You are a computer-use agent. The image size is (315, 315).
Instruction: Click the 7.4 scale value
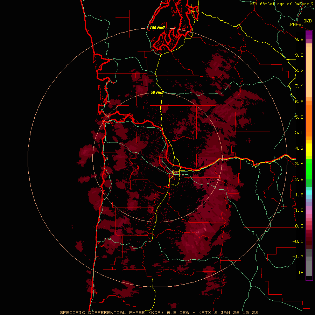click(x=299, y=86)
